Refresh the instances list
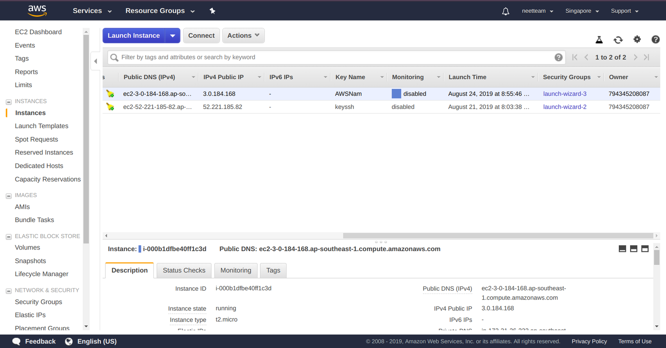This screenshot has width=666, height=348. [x=618, y=40]
